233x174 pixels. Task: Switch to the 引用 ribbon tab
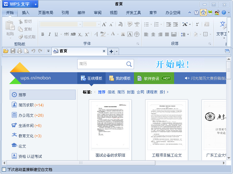point(65,13)
